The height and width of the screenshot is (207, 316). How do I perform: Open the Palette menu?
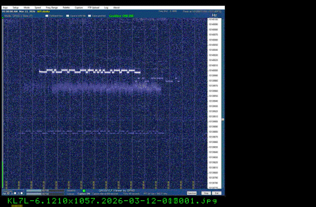tap(66, 7)
